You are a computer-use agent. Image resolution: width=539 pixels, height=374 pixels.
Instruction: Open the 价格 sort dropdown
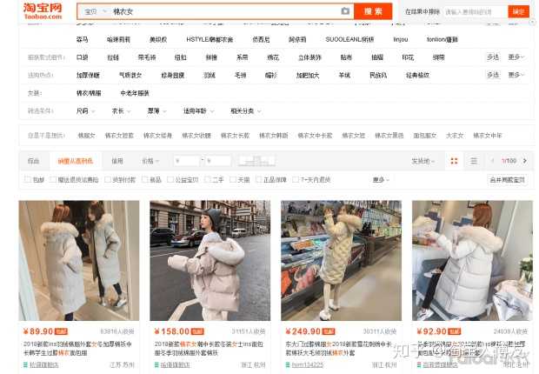click(x=151, y=161)
